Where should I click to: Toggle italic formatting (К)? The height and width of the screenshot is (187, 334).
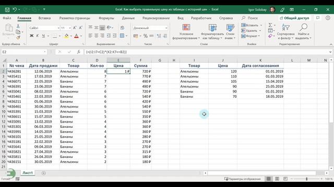[x=37, y=36]
